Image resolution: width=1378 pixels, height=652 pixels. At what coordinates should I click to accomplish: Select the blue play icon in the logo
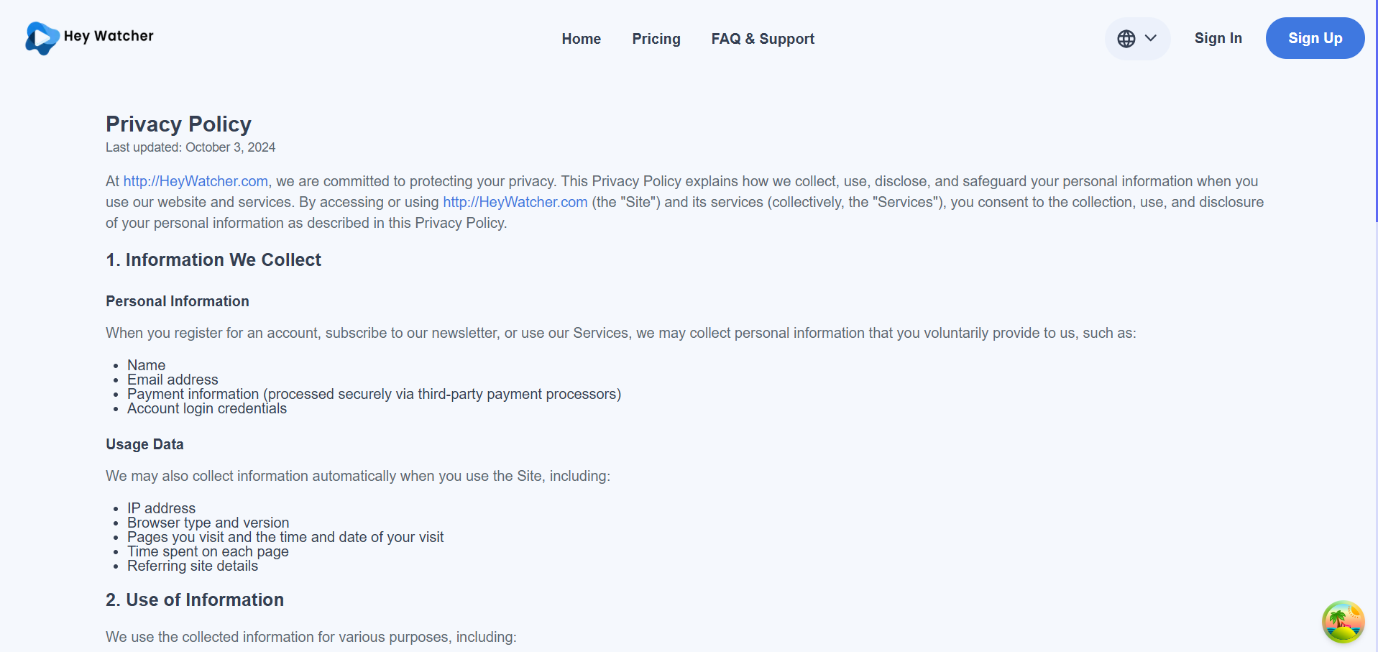coord(41,38)
